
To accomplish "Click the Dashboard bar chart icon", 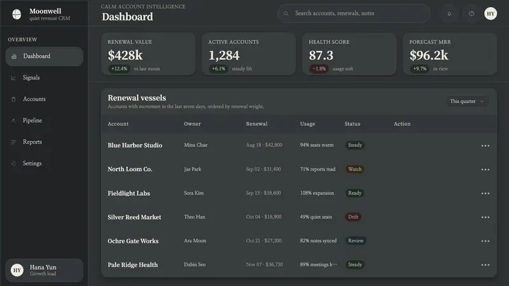I will pyautogui.click(x=14, y=57).
